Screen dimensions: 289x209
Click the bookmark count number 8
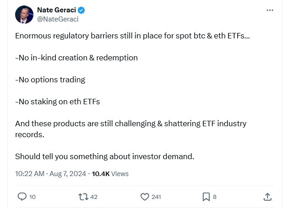coord(215,197)
